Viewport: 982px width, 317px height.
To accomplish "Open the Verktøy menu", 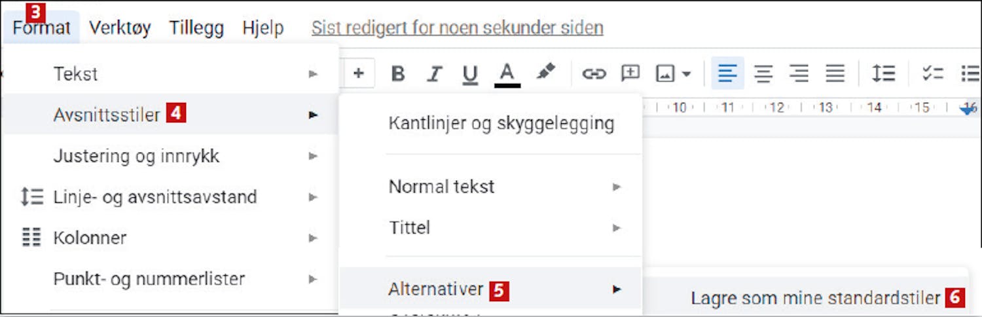I will tap(120, 28).
